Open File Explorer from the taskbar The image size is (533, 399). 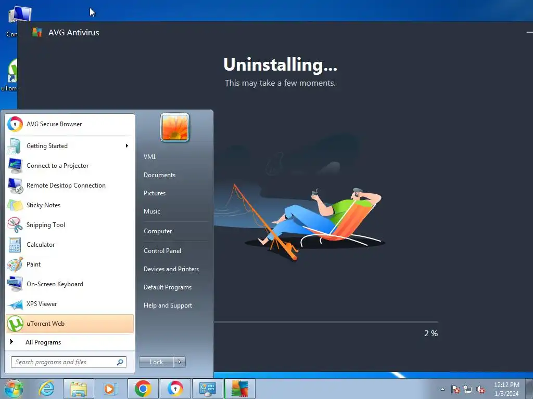[79, 389]
